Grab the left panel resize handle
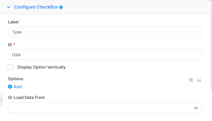Screen dimensions: 212x121 point(1,100)
